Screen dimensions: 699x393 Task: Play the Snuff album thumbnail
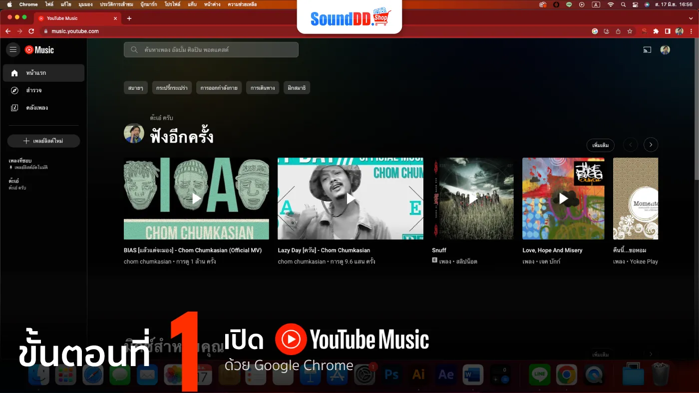pyautogui.click(x=473, y=198)
